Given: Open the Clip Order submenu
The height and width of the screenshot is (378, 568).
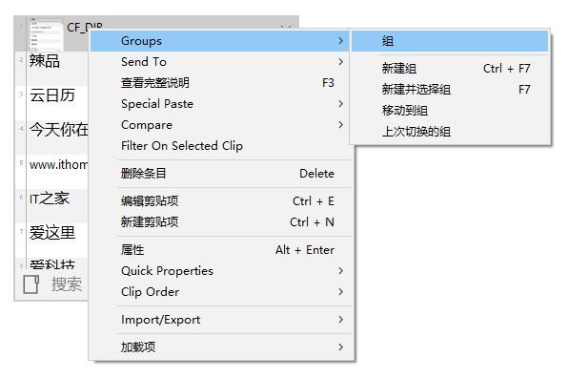Looking at the screenshot, I should 221,292.
